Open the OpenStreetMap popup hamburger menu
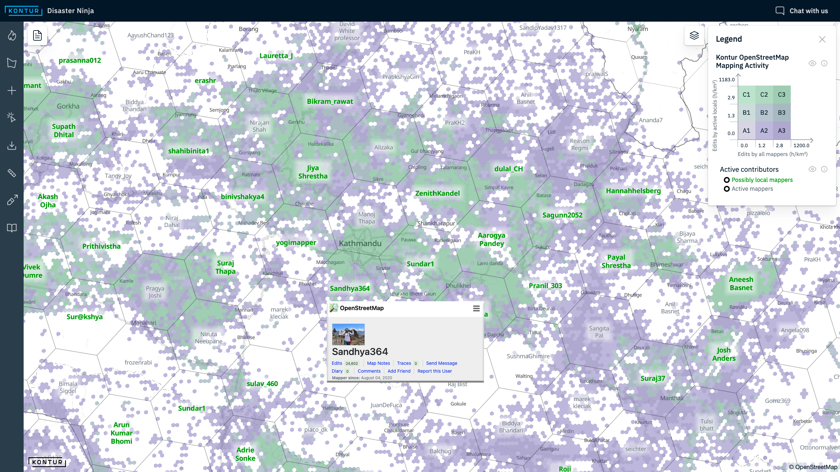 [x=476, y=308]
